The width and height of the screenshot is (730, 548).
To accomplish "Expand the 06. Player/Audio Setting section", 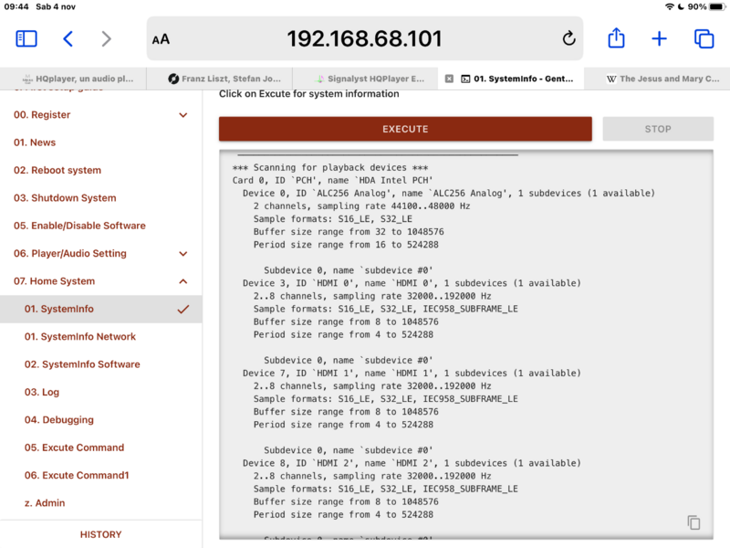I will (x=182, y=254).
